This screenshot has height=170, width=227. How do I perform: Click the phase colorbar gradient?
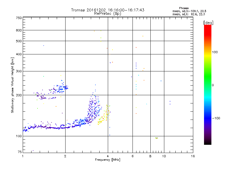pos(208,84)
